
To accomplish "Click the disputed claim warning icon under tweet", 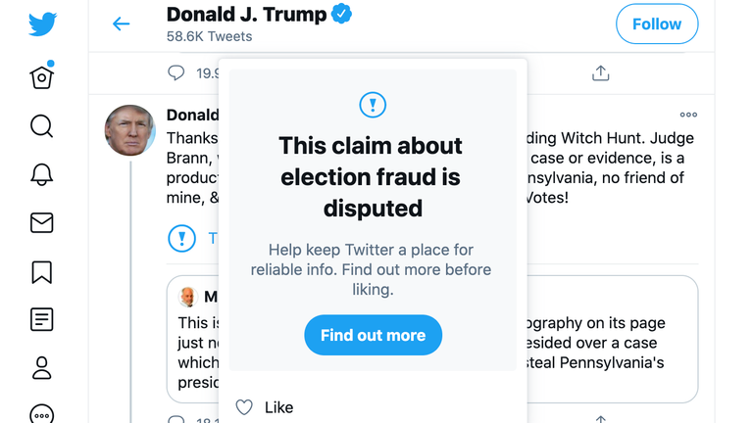I will pyautogui.click(x=181, y=238).
